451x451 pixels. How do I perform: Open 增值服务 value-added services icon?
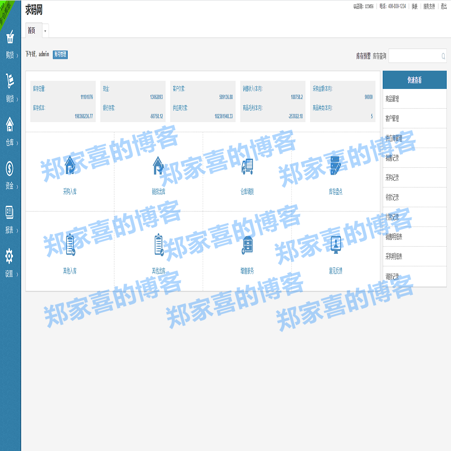[247, 245]
